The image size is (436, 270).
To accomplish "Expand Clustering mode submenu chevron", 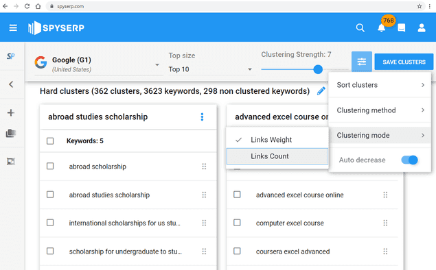I will point(423,136).
